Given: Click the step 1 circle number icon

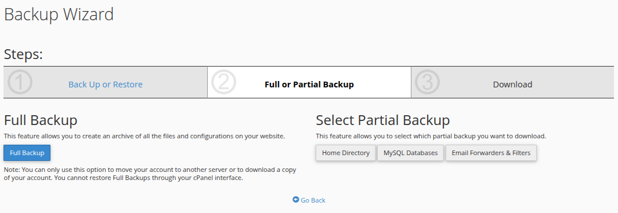Looking at the screenshot, I should point(20,83).
